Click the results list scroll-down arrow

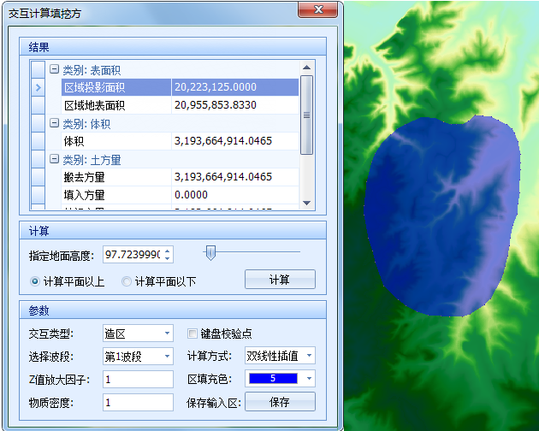tap(306, 204)
